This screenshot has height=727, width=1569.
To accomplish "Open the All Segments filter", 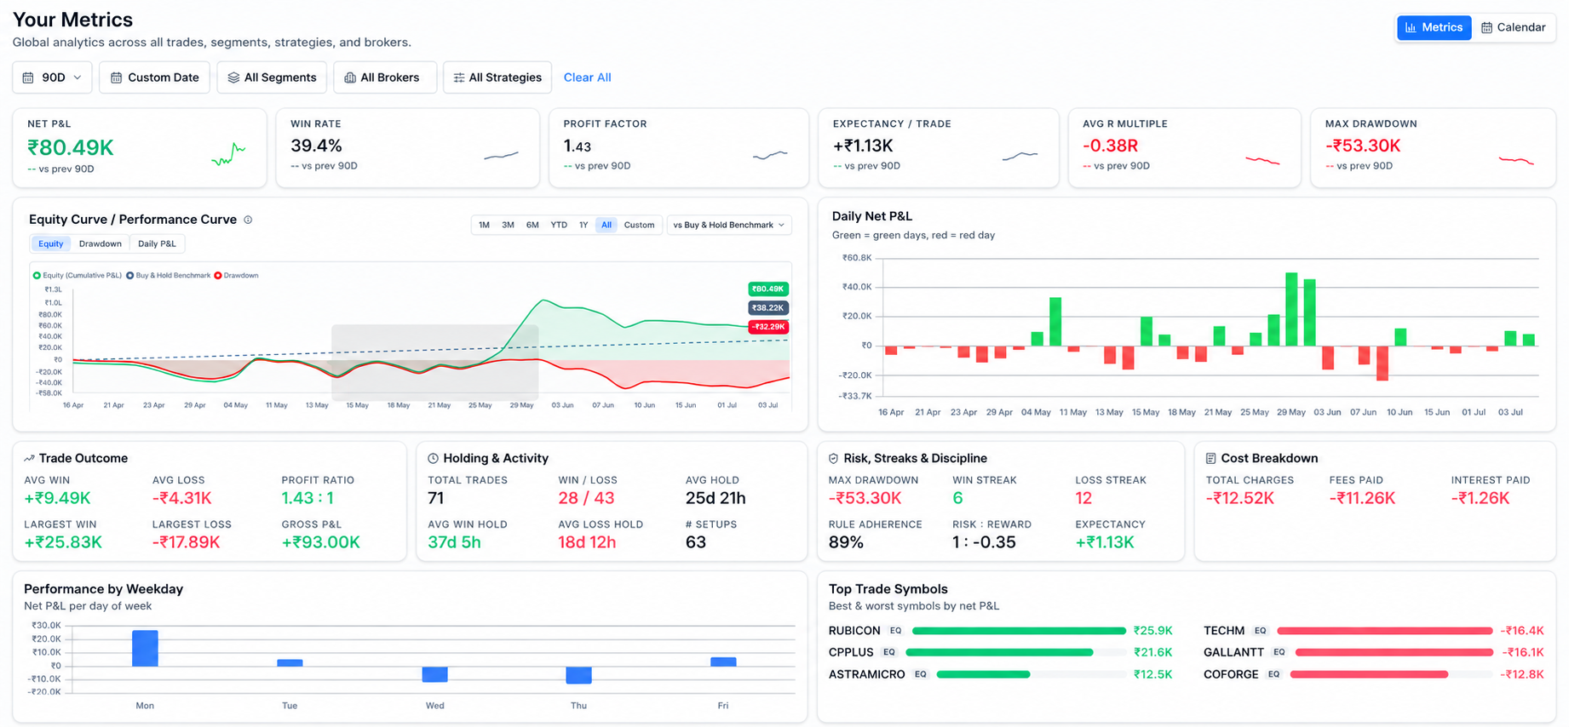I will (x=272, y=77).
